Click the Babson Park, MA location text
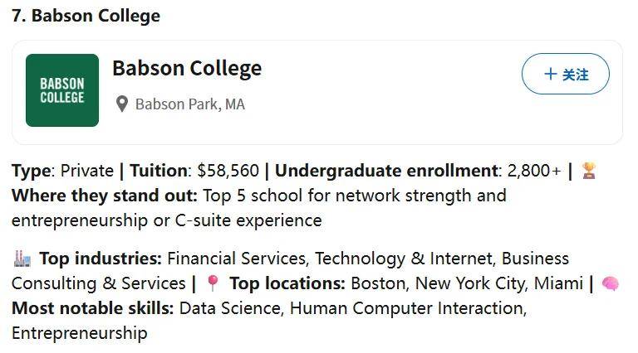Image resolution: width=638 pixels, height=353 pixels. [190, 104]
